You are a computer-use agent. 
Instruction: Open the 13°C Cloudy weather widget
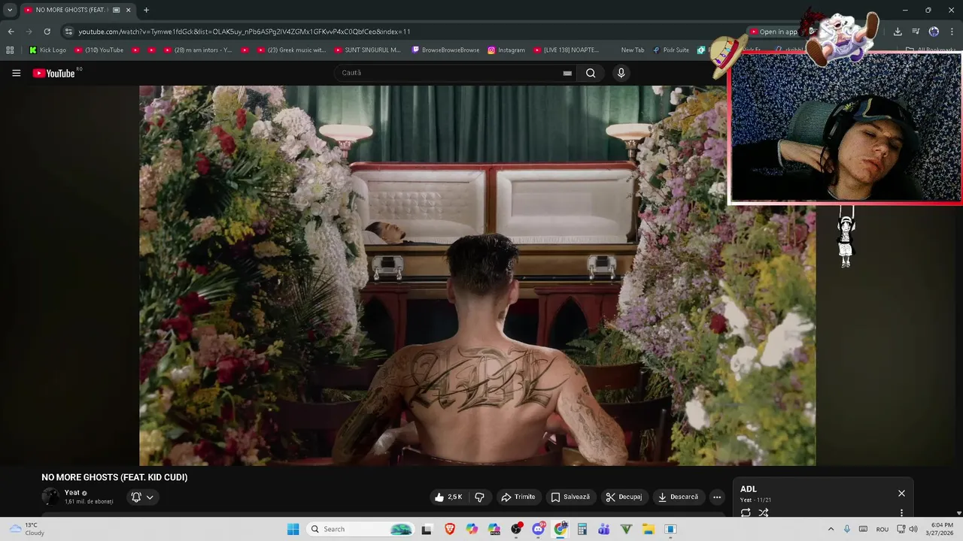click(26, 529)
